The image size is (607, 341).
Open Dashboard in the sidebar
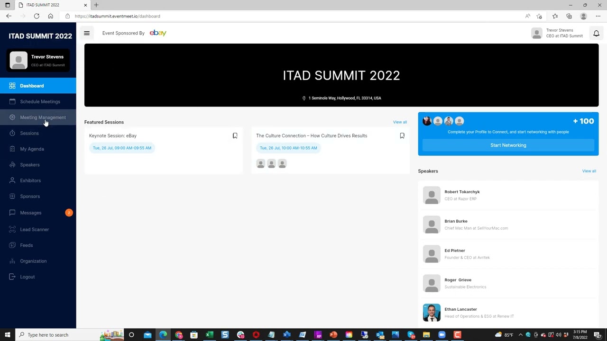[38, 86]
